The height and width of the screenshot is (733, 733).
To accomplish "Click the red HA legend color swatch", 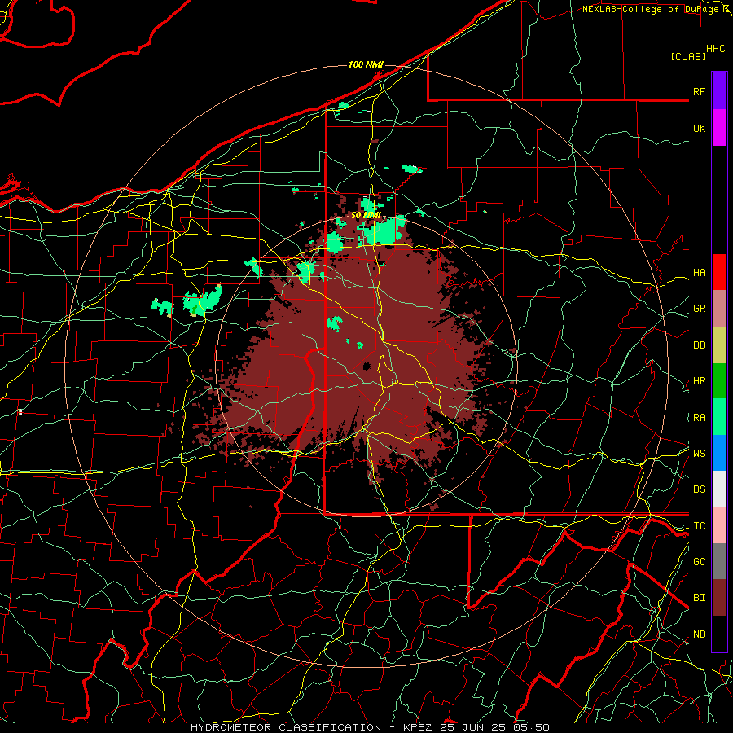I will [719, 272].
